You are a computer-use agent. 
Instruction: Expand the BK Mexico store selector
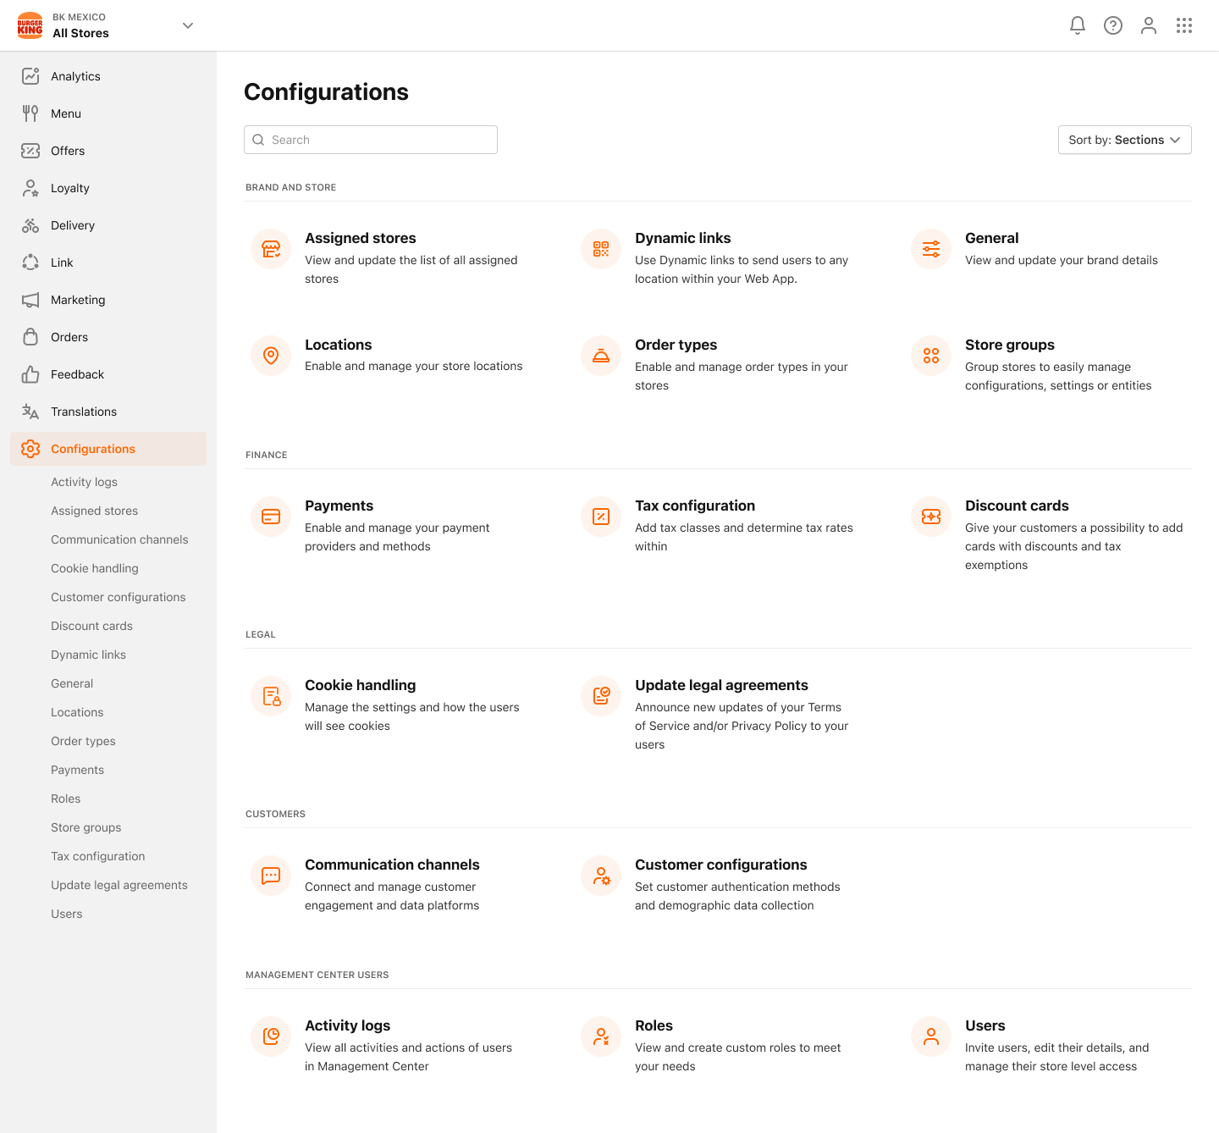187,25
